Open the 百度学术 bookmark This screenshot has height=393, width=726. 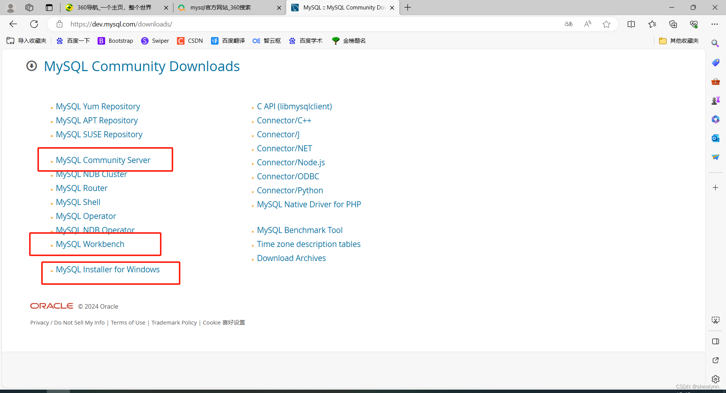tap(306, 41)
